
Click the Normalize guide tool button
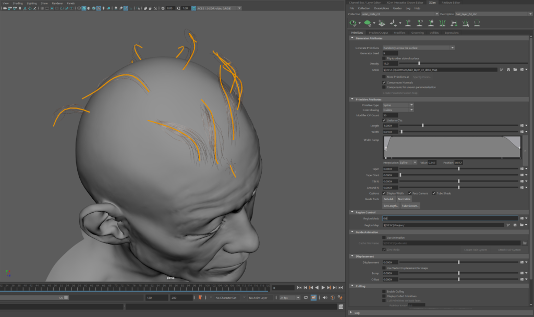pyautogui.click(x=404, y=199)
